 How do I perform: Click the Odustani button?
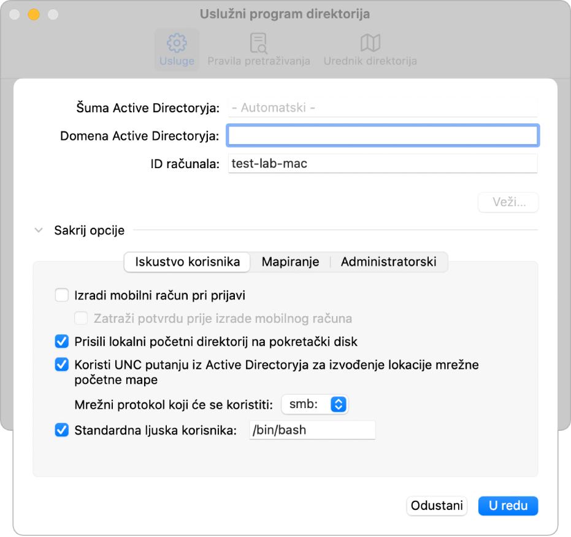(x=437, y=506)
